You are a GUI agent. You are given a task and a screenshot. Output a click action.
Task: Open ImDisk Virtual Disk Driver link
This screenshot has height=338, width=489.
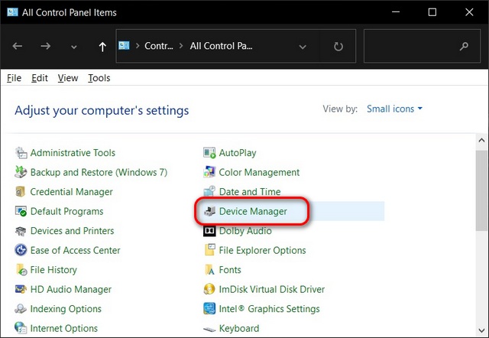coord(272,289)
